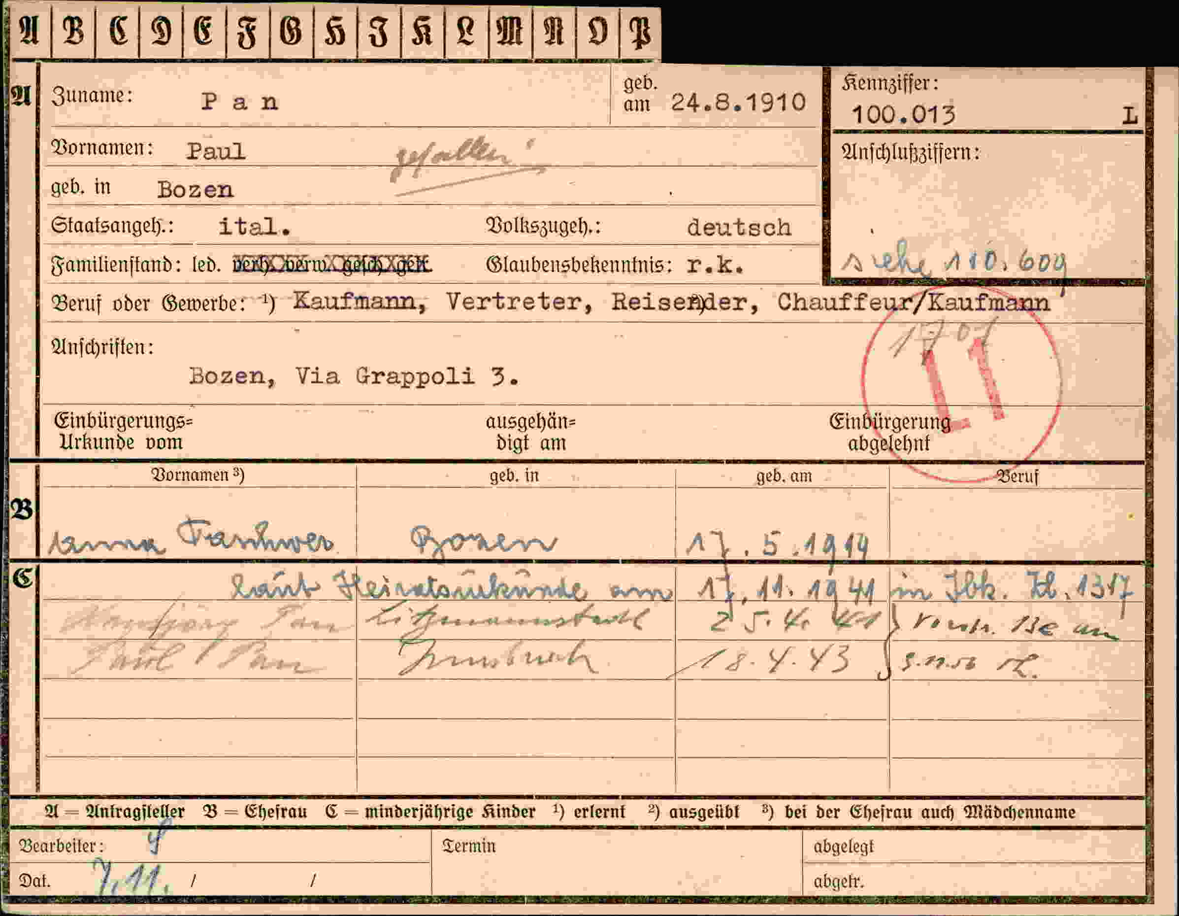
Task: Click the 'Anschlußziffern:' label
Action: 911,153
